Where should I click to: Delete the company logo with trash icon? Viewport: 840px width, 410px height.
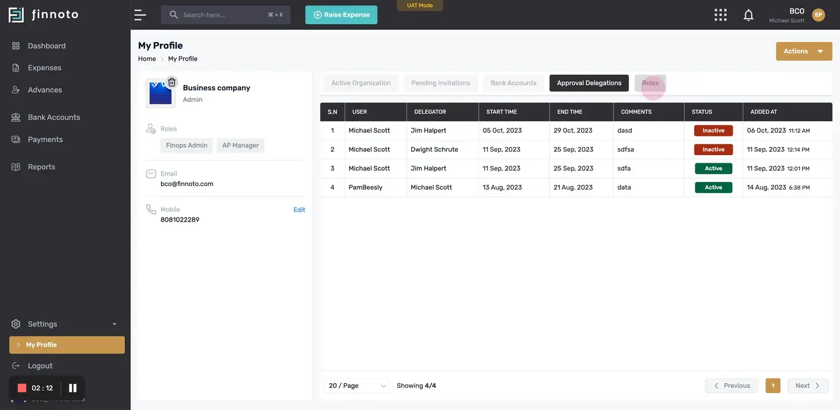point(171,82)
